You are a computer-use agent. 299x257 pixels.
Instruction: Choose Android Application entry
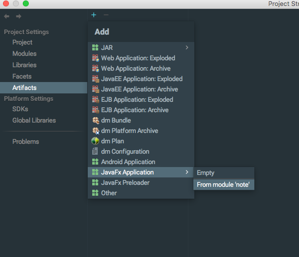(x=141, y=162)
